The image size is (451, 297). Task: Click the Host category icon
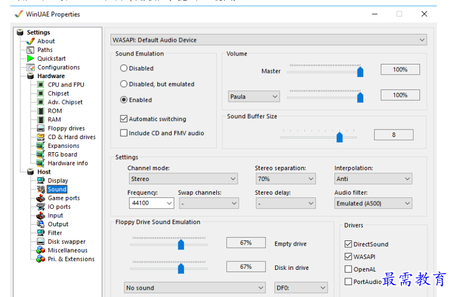[31, 172]
